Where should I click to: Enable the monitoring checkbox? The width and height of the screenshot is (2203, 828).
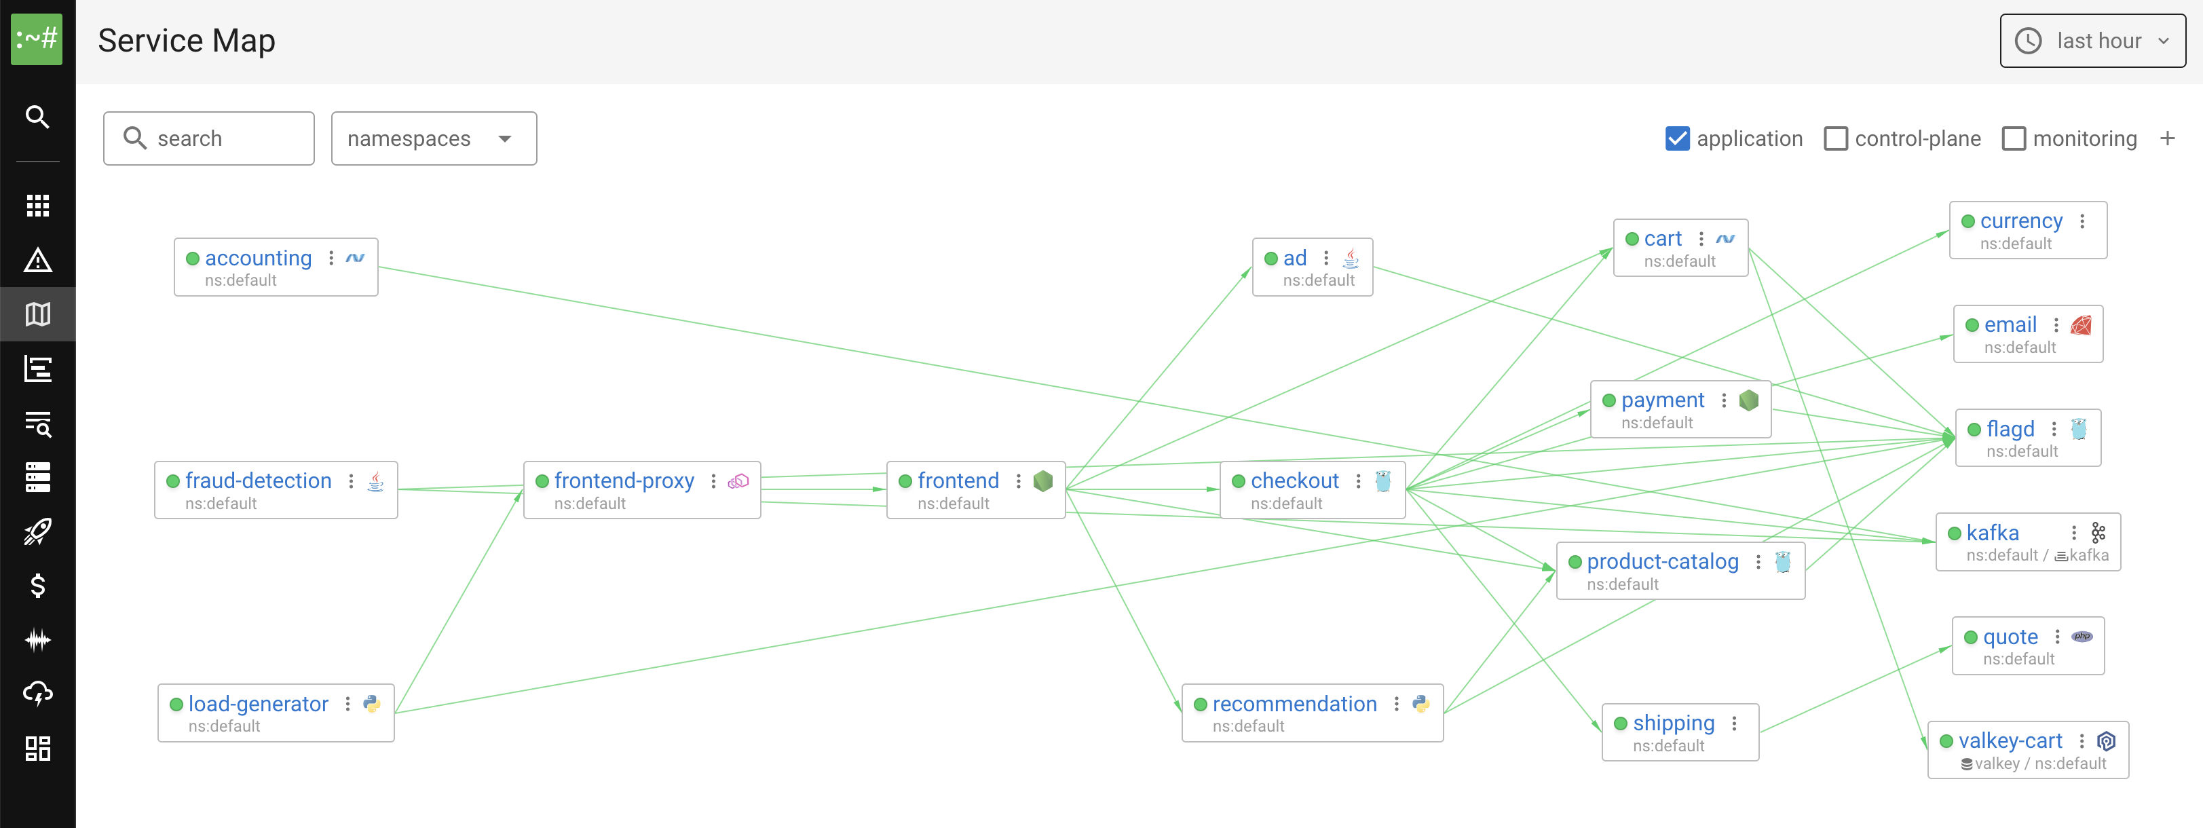pyautogui.click(x=2014, y=138)
